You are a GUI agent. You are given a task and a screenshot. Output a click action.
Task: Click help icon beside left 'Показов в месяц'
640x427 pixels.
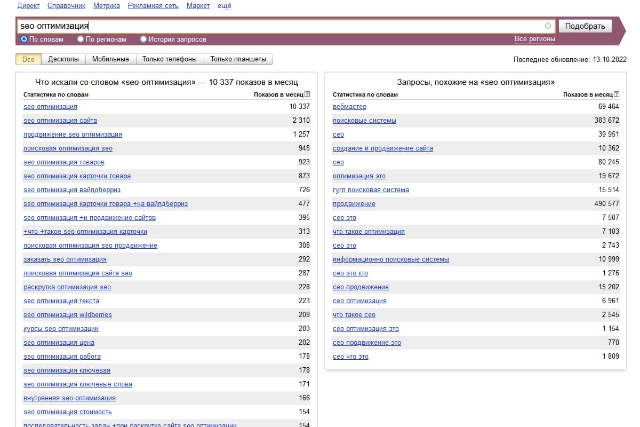307,94
